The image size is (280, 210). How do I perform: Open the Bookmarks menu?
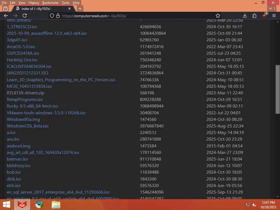pos(50,3)
